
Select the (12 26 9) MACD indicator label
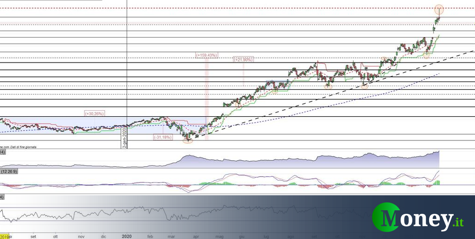[9, 172]
